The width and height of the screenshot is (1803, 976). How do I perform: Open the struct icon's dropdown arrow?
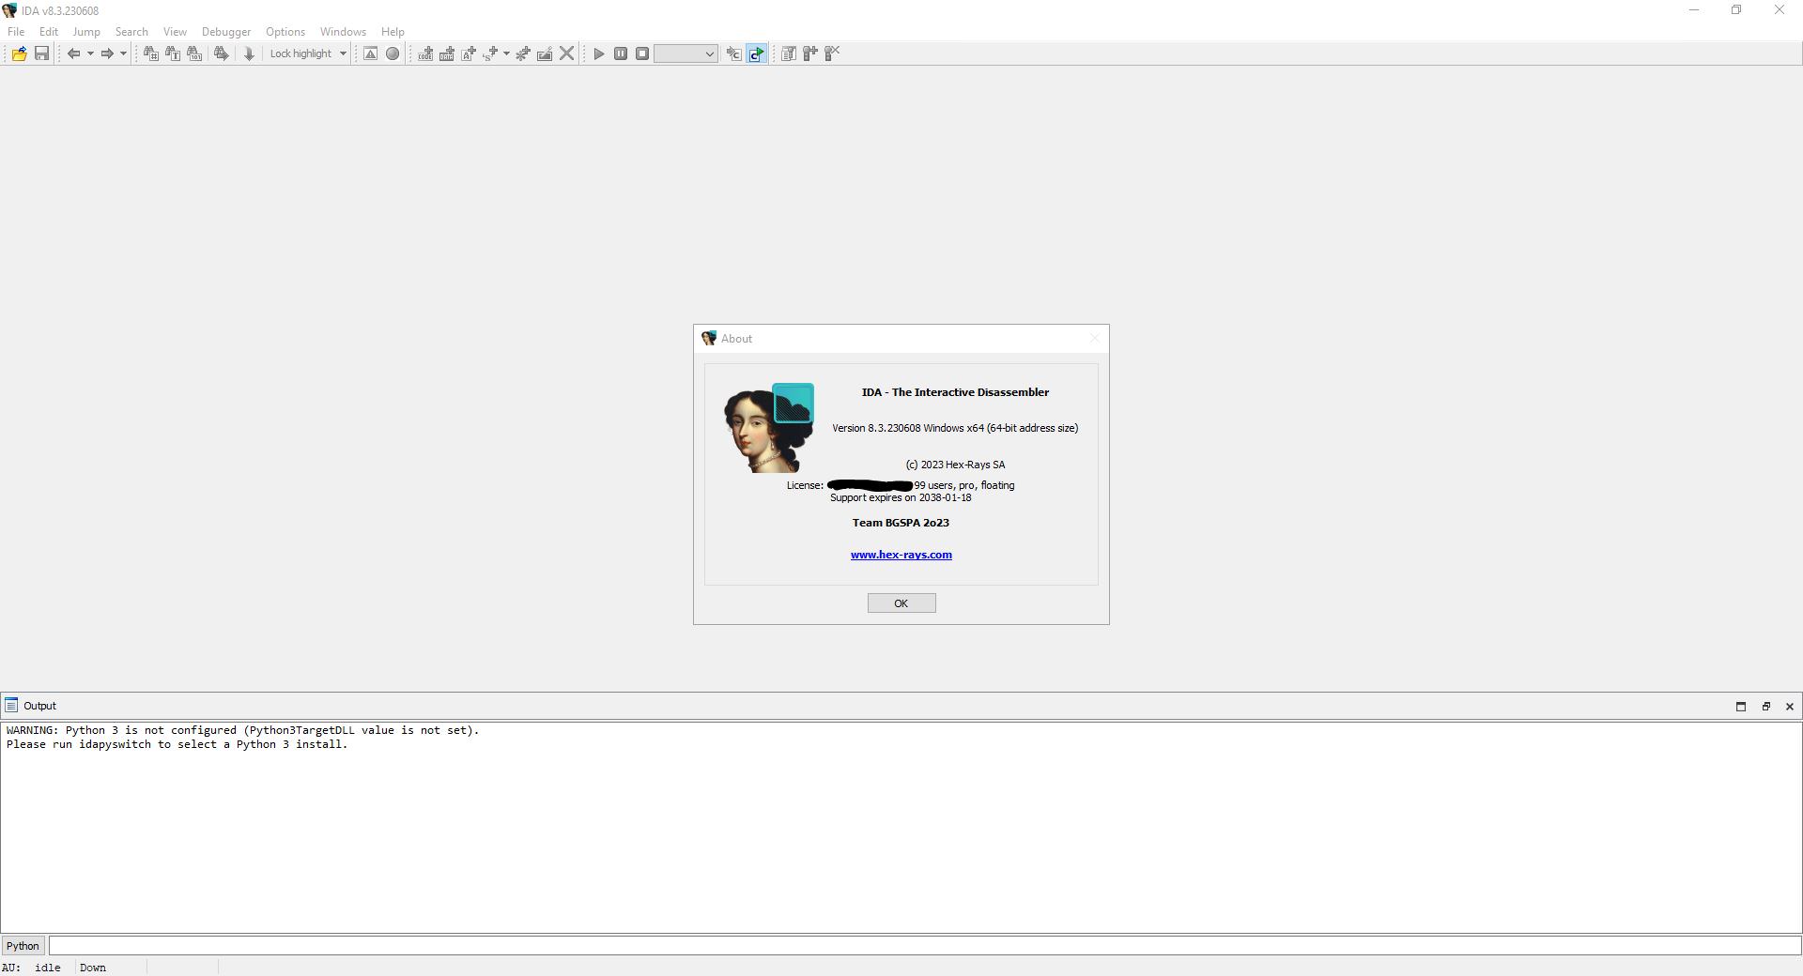(x=506, y=53)
